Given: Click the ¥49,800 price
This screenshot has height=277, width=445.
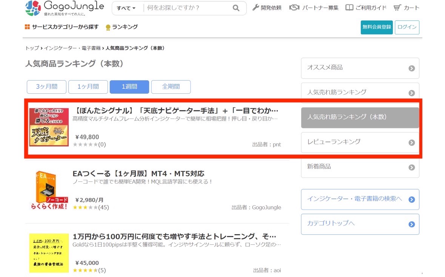Looking at the screenshot, I should [x=87, y=137].
